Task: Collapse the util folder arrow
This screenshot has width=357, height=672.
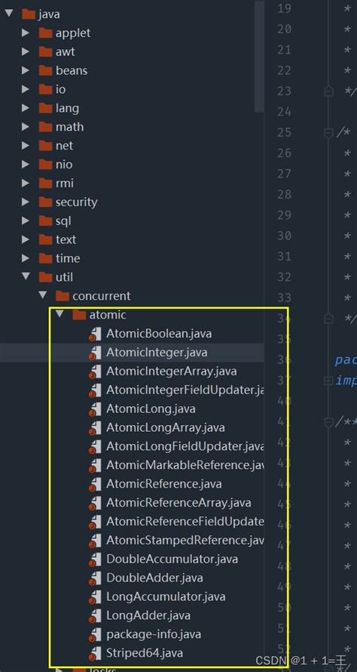Action: (26, 276)
